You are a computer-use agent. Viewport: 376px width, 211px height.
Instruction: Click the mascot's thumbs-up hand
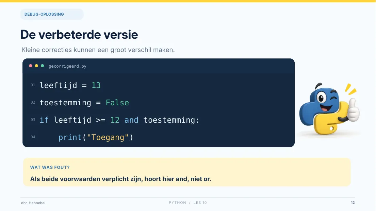(x=353, y=110)
